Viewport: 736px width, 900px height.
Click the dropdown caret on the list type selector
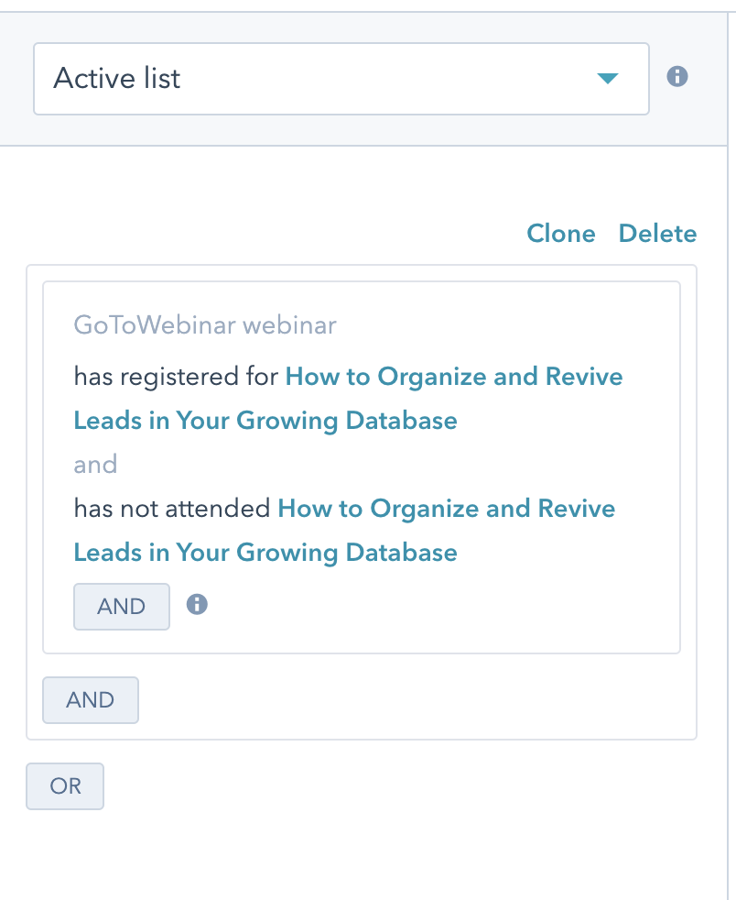[607, 79]
